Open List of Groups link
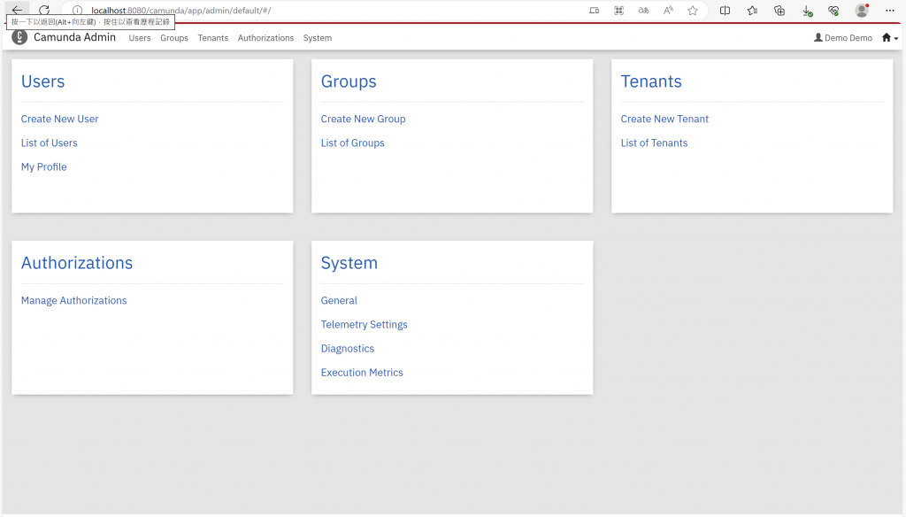Image resolution: width=906 pixels, height=517 pixels. point(352,143)
